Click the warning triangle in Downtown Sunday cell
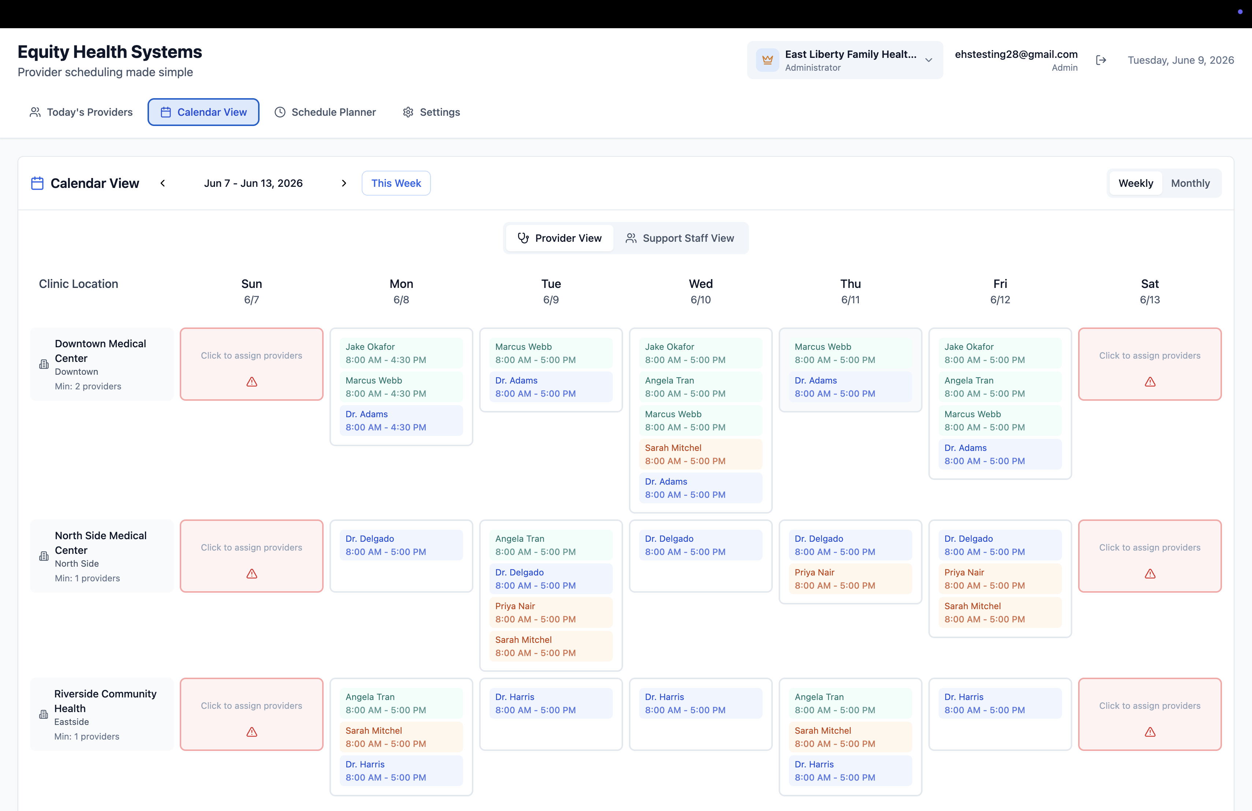Image resolution: width=1252 pixels, height=811 pixels. coord(252,382)
